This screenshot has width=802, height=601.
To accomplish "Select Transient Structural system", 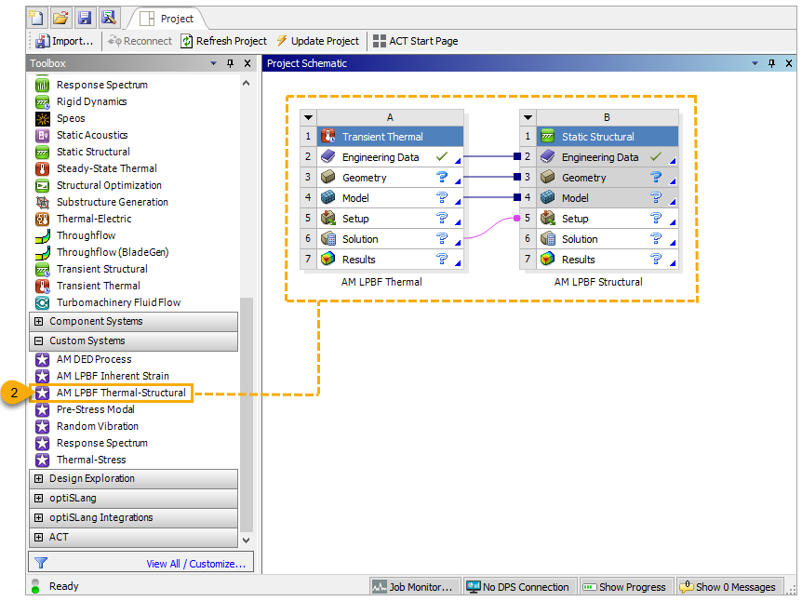I will click(x=91, y=269).
